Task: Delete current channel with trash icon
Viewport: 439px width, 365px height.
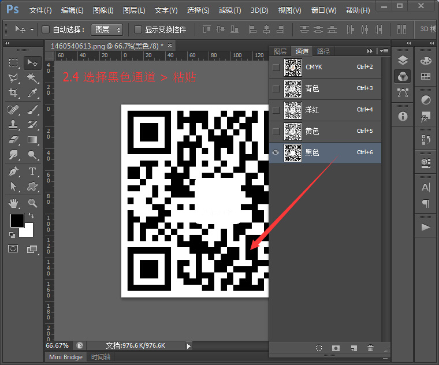Action: pos(370,348)
